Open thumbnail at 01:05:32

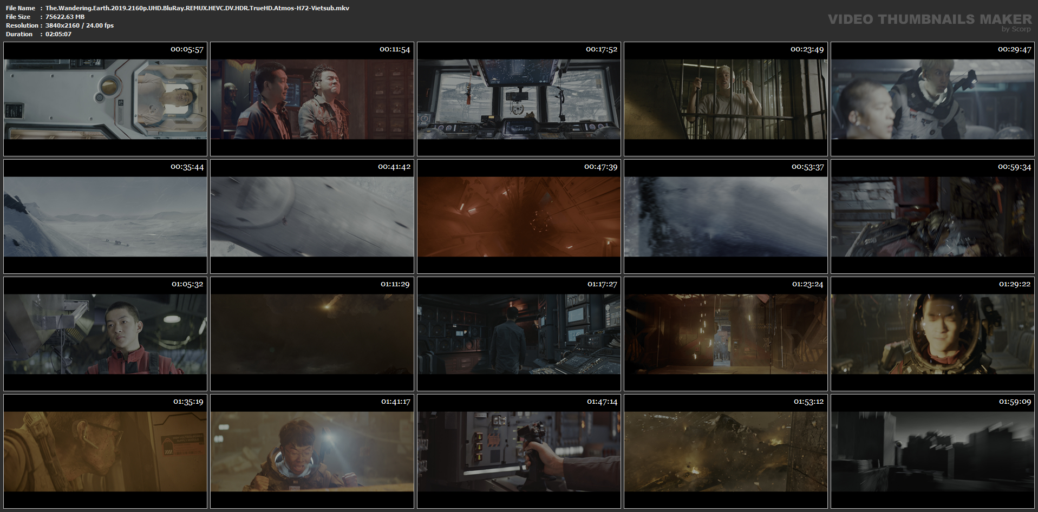(105, 334)
